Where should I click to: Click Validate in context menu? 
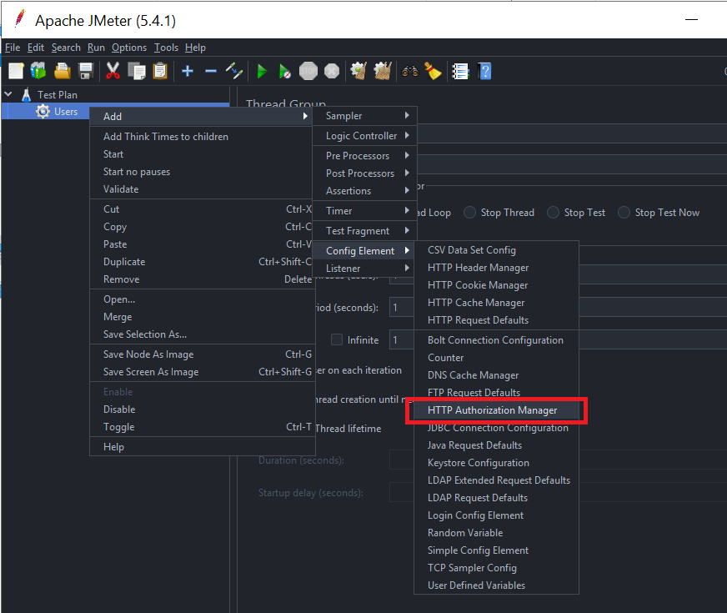(202, 189)
